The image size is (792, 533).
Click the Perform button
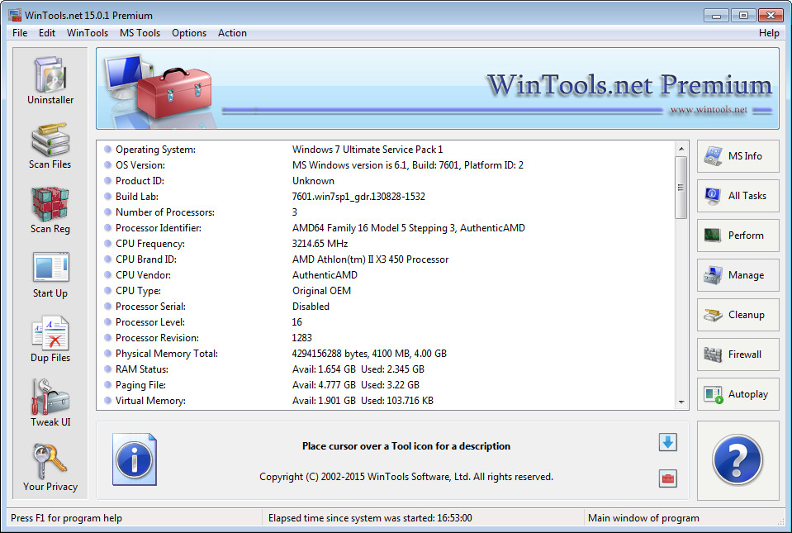click(738, 236)
